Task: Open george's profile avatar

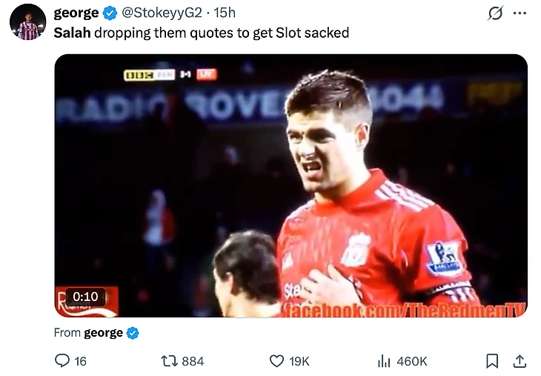Action: coord(28,22)
